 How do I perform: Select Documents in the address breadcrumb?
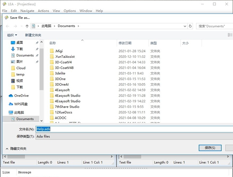click(x=66, y=26)
